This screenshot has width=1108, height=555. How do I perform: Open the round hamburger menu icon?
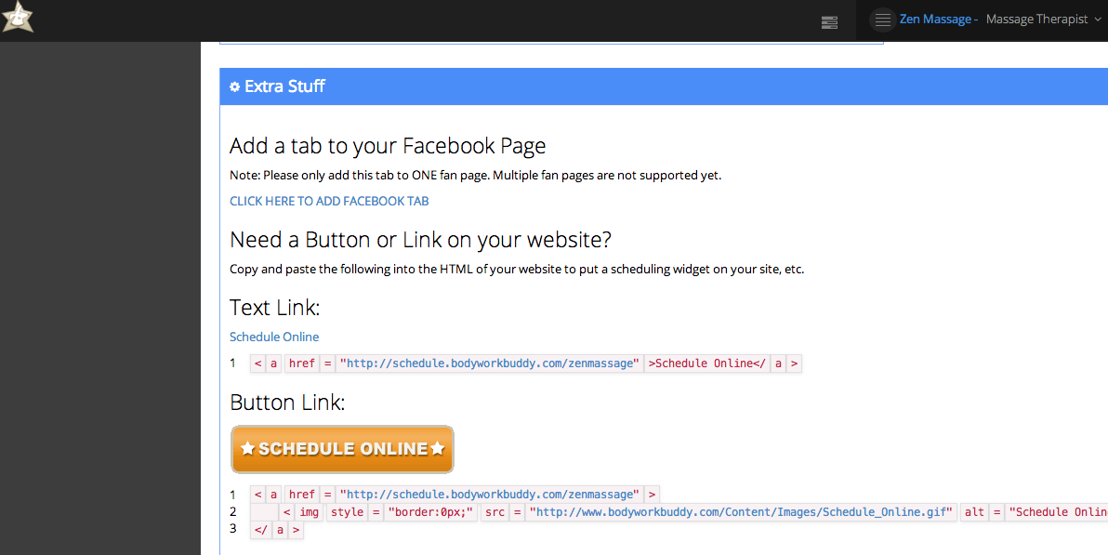click(883, 20)
